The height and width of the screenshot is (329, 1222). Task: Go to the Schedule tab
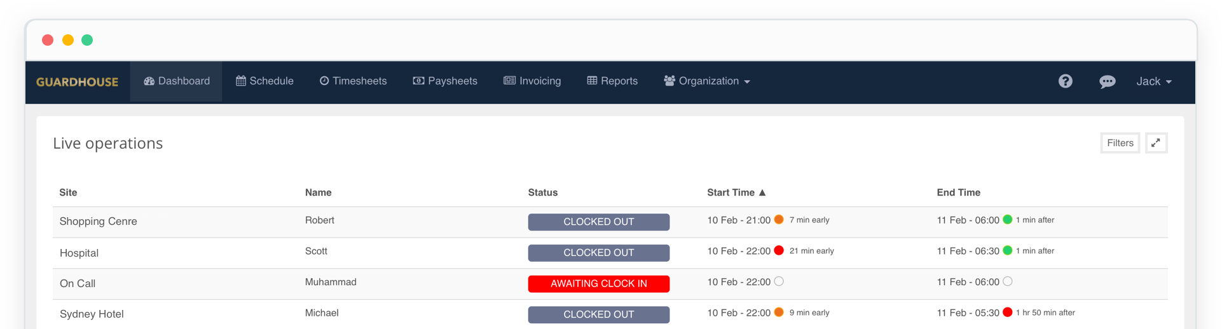pyautogui.click(x=264, y=81)
